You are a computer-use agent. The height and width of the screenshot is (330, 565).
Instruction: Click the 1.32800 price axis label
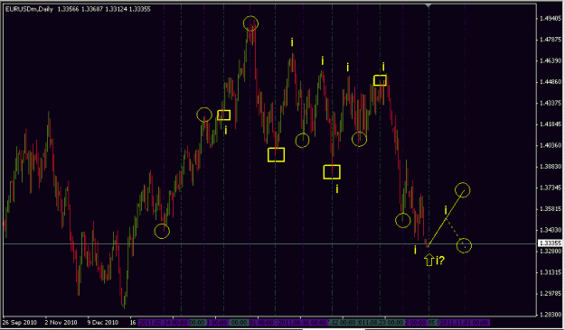550,251
